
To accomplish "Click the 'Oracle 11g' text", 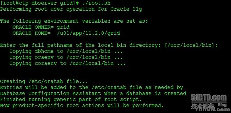I will click(x=126, y=9).
